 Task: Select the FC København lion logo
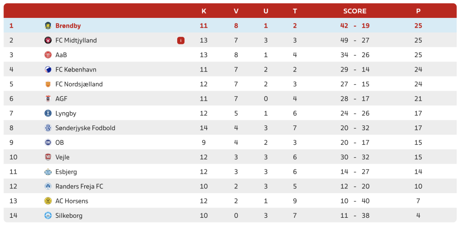point(48,70)
